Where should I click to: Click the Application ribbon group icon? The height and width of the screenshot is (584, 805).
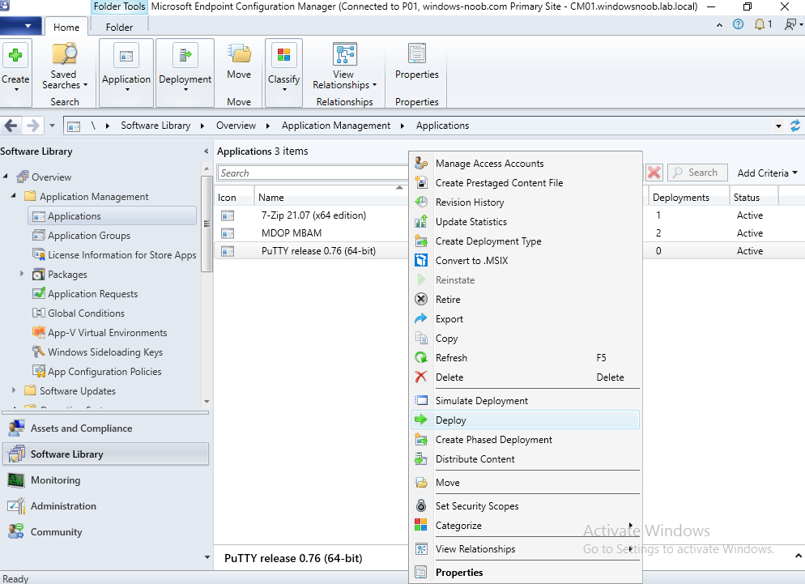click(126, 55)
